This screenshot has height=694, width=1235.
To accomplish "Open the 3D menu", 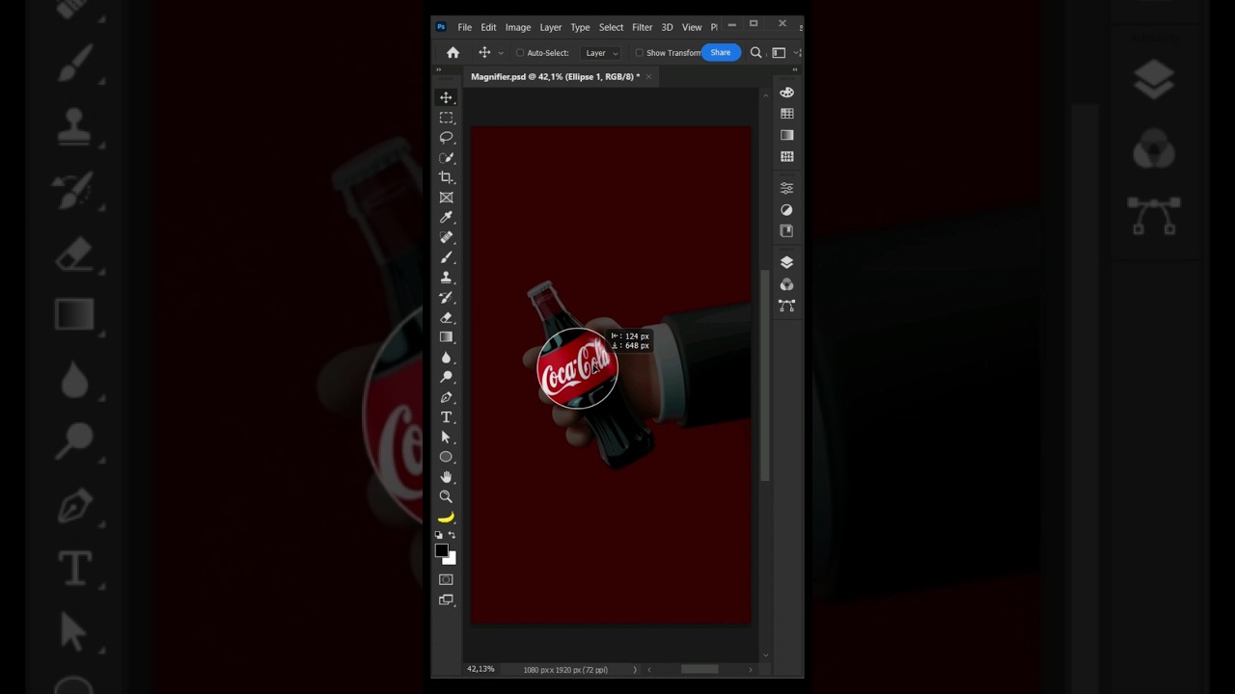I will pos(667,27).
